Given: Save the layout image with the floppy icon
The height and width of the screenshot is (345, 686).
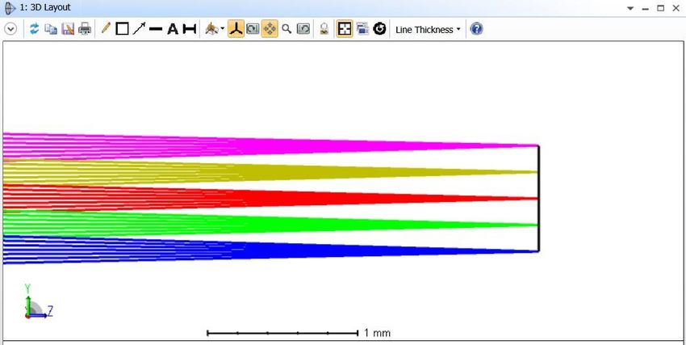Looking at the screenshot, I should (x=68, y=29).
